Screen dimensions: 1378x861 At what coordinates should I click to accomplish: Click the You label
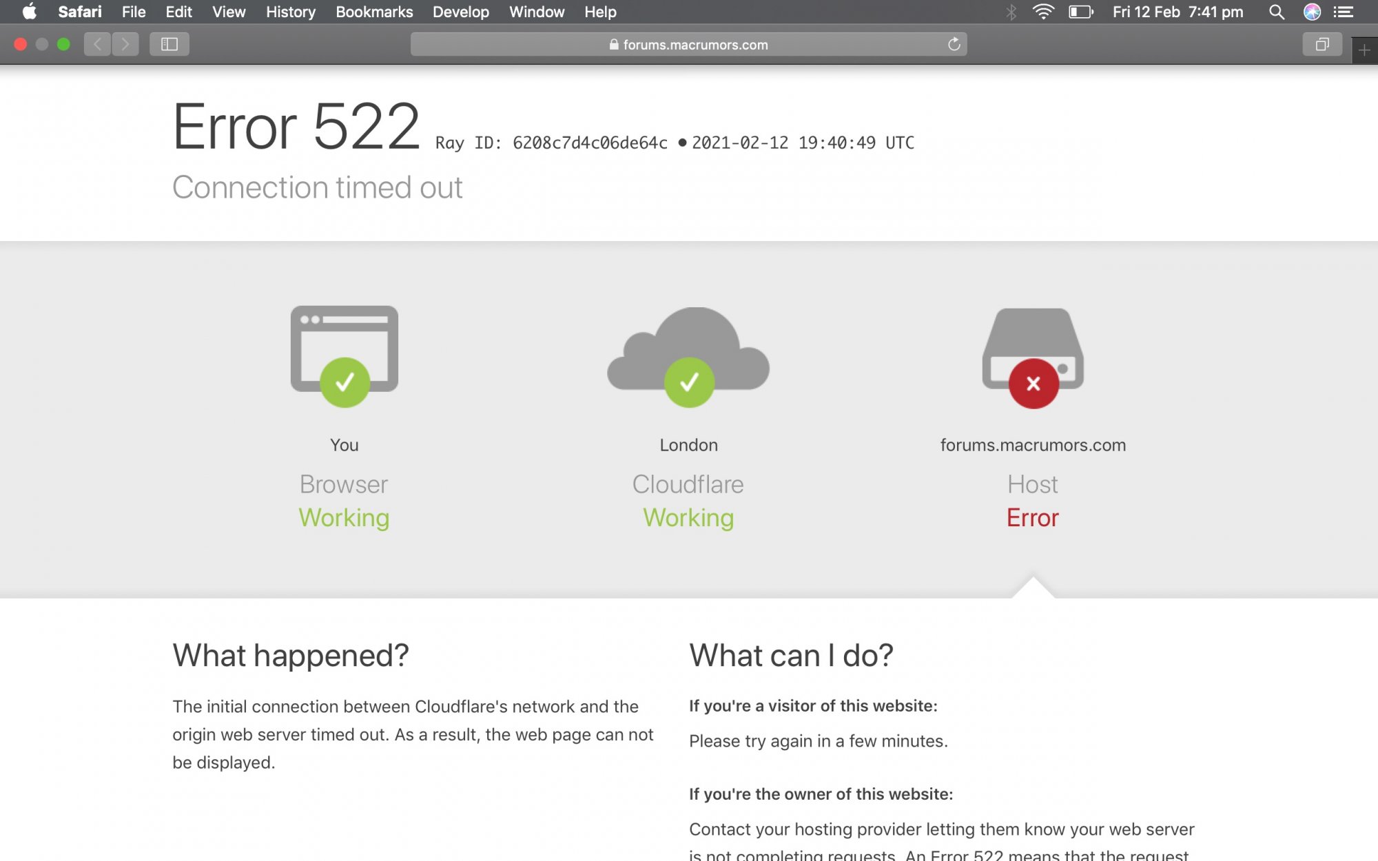click(344, 445)
